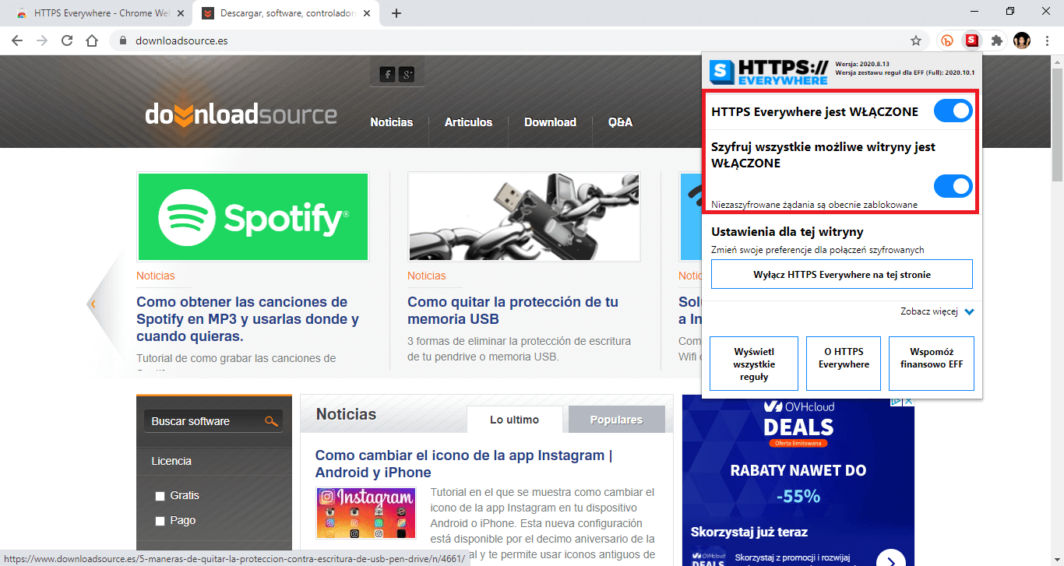Click the Instagram article thumbnail
1064x566 pixels.
(366, 513)
